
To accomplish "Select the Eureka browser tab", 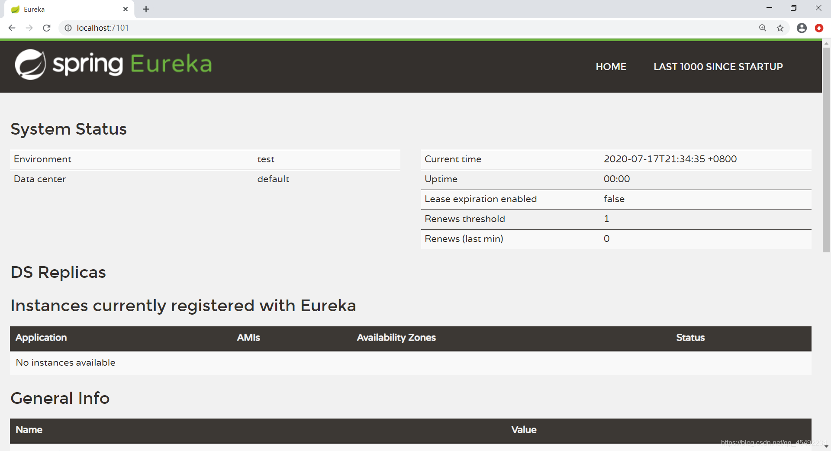I will (x=69, y=9).
